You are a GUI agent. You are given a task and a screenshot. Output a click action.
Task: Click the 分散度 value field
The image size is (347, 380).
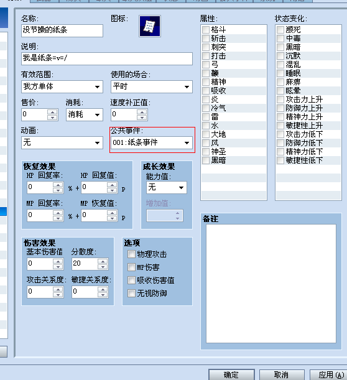tap(85, 264)
